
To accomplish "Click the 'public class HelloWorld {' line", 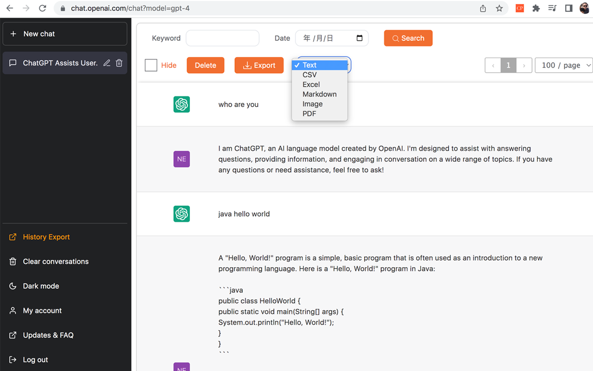I will [259, 301].
